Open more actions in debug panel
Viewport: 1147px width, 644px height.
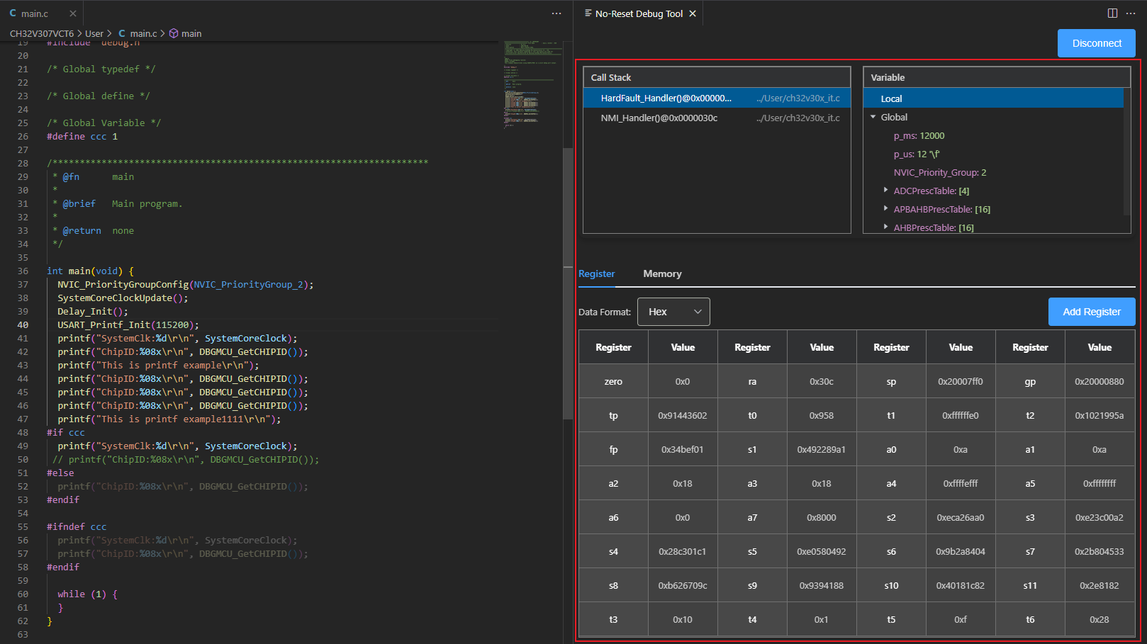point(1131,13)
